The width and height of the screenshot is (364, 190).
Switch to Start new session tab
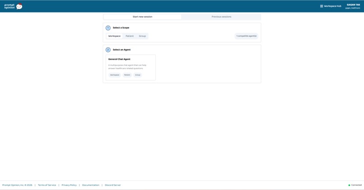coord(142,17)
